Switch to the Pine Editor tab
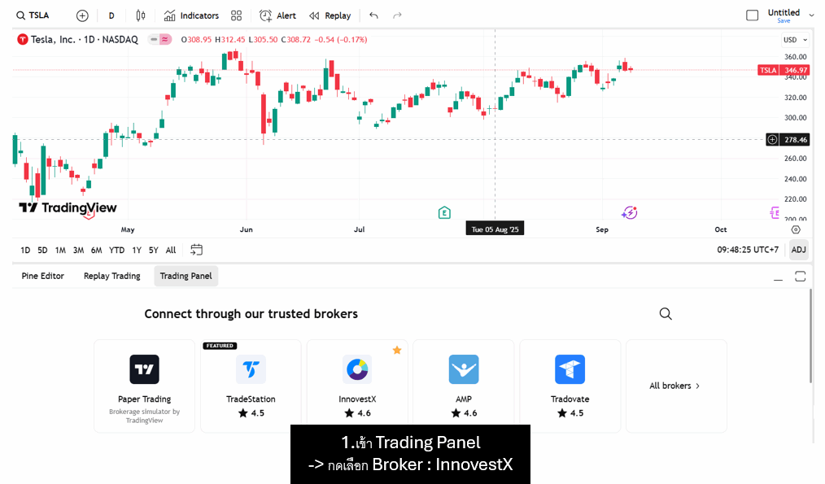The height and width of the screenshot is (484, 825). (x=43, y=276)
